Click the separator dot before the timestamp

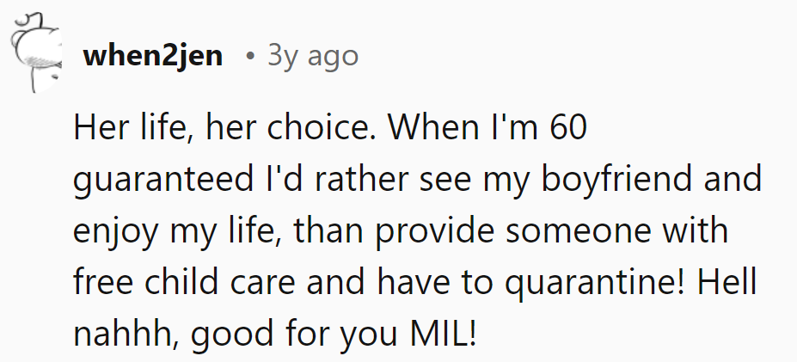(x=248, y=58)
